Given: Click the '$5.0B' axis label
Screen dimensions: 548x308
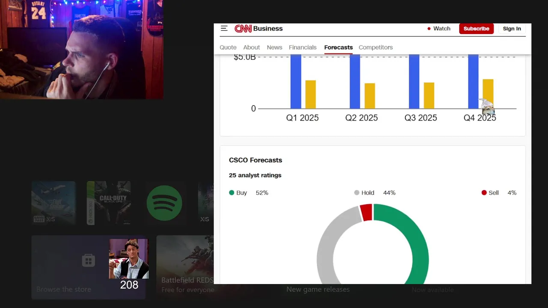Looking at the screenshot, I should pos(244,57).
